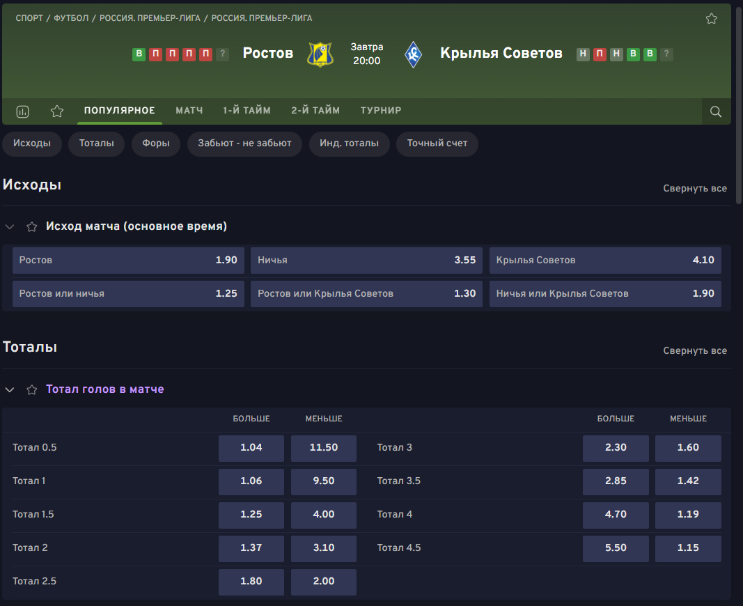Open the 'Тотал голов в матче' title link
Image resolution: width=743 pixels, height=606 pixels.
(104, 389)
